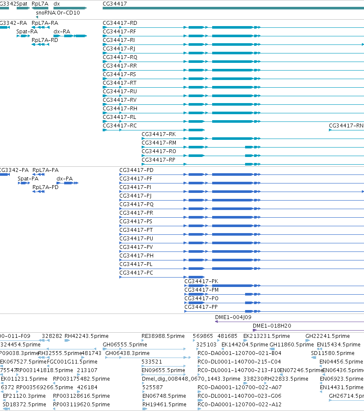Select transcript CG34417-RM label

(x=159, y=143)
